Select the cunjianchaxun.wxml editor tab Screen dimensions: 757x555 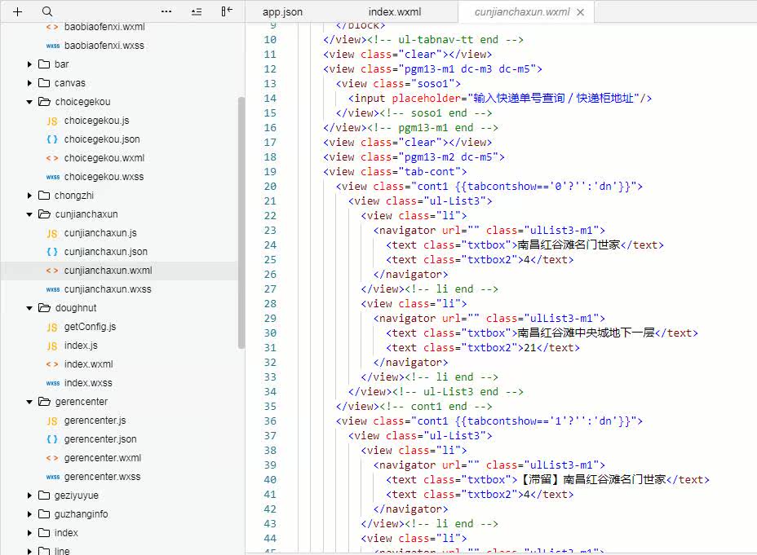point(522,12)
